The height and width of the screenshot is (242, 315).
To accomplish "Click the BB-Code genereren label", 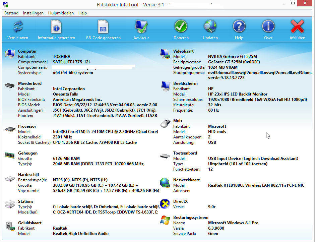I will [x=103, y=38].
